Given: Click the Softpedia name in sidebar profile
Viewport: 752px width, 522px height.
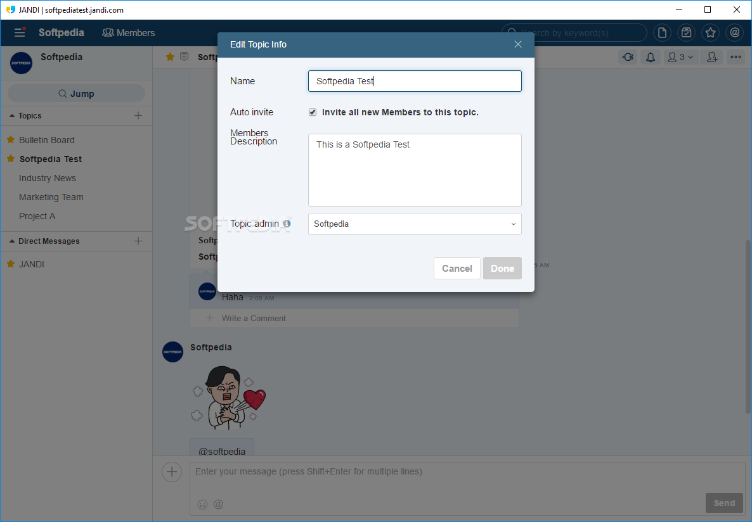Looking at the screenshot, I should [62, 57].
